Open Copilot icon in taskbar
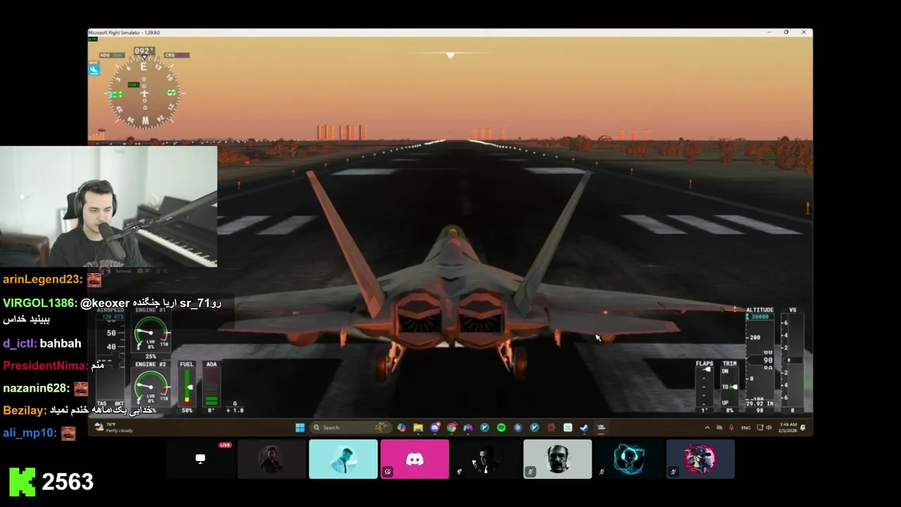This screenshot has width=901, height=507. [x=401, y=427]
